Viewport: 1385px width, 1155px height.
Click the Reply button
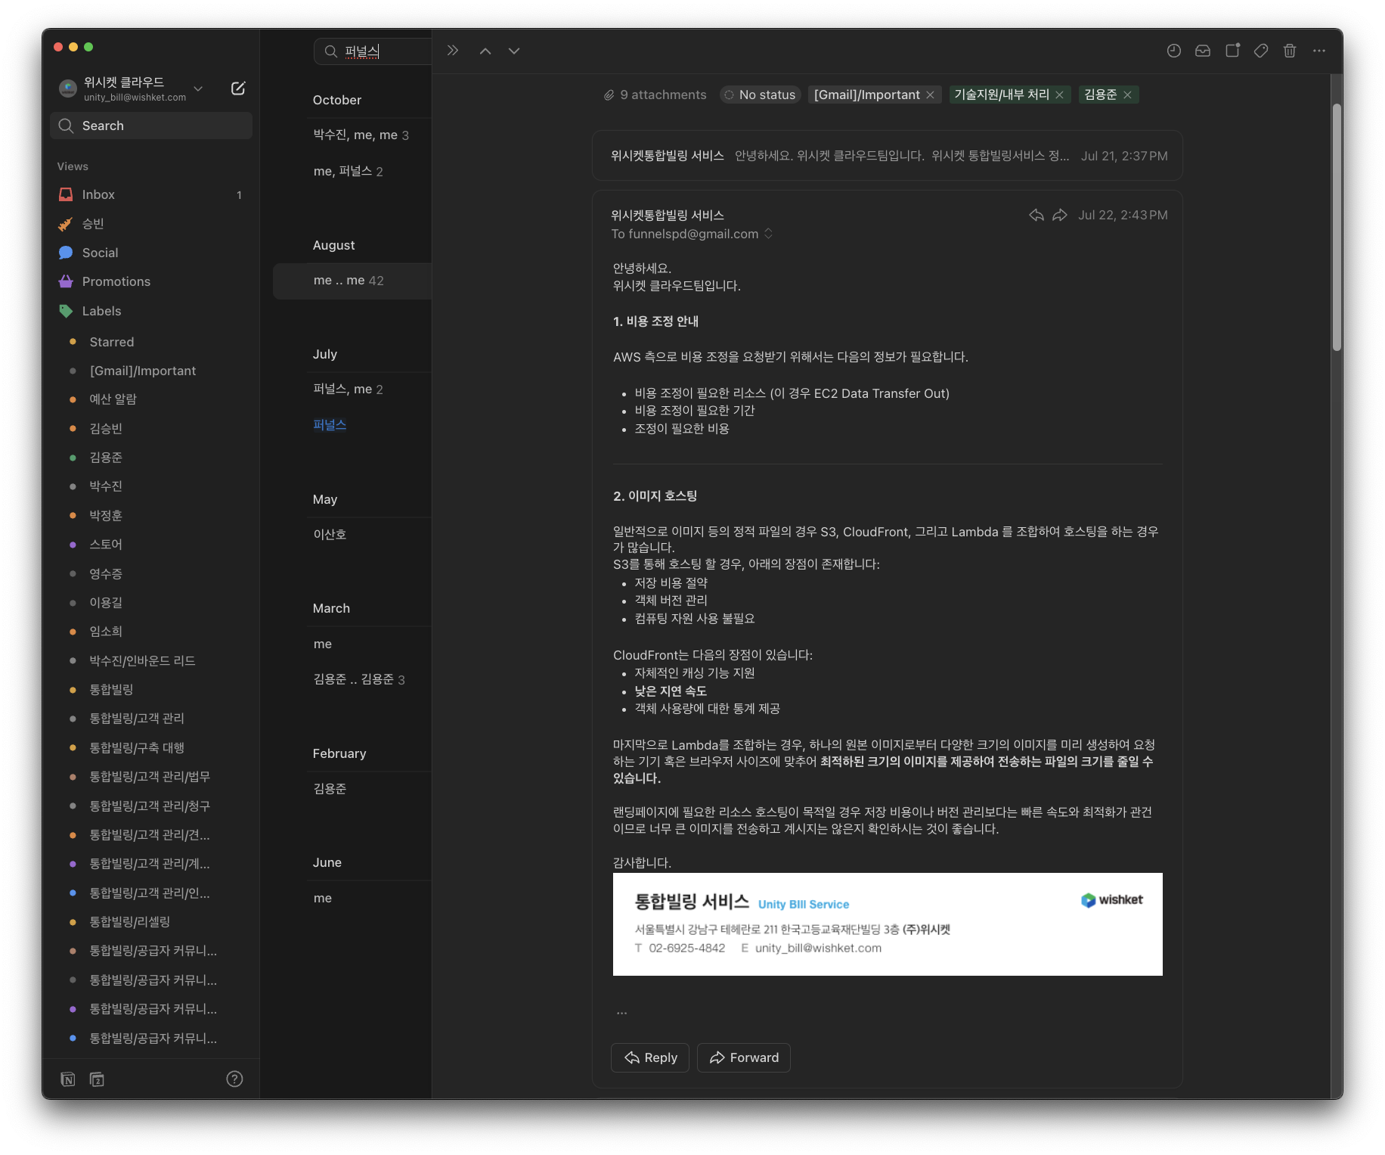(650, 1057)
